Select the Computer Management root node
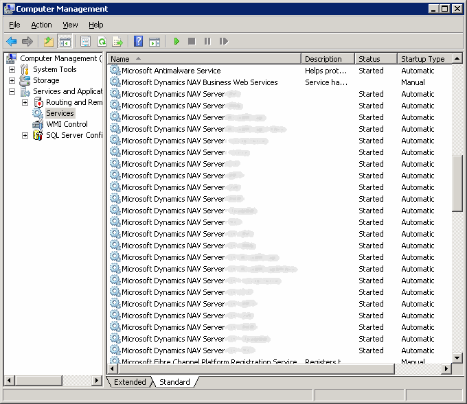Image resolution: width=467 pixels, height=404 pixels. [x=60, y=58]
